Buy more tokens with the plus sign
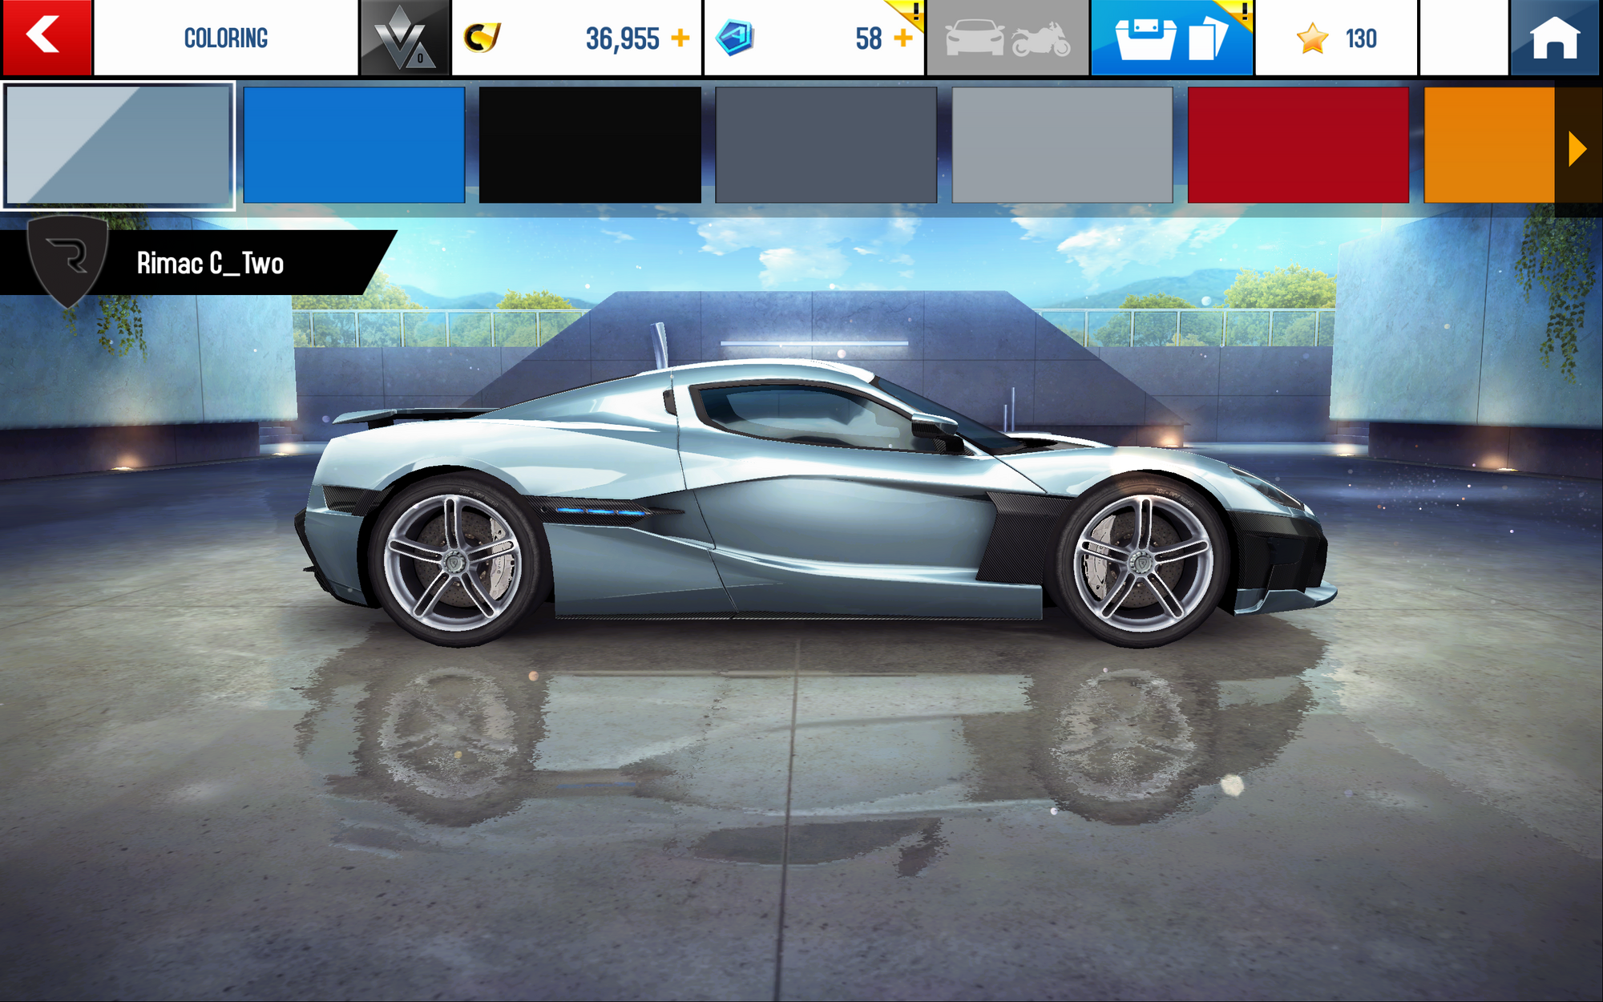 pyautogui.click(x=903, y=38)
